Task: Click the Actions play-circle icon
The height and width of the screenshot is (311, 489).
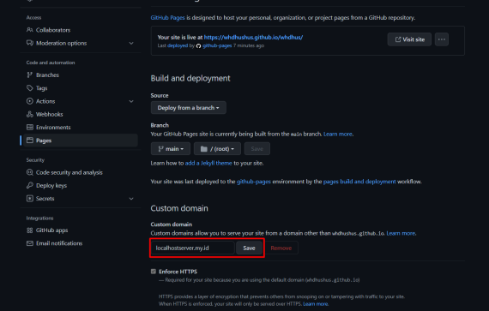Action: [x=30, y=101]
